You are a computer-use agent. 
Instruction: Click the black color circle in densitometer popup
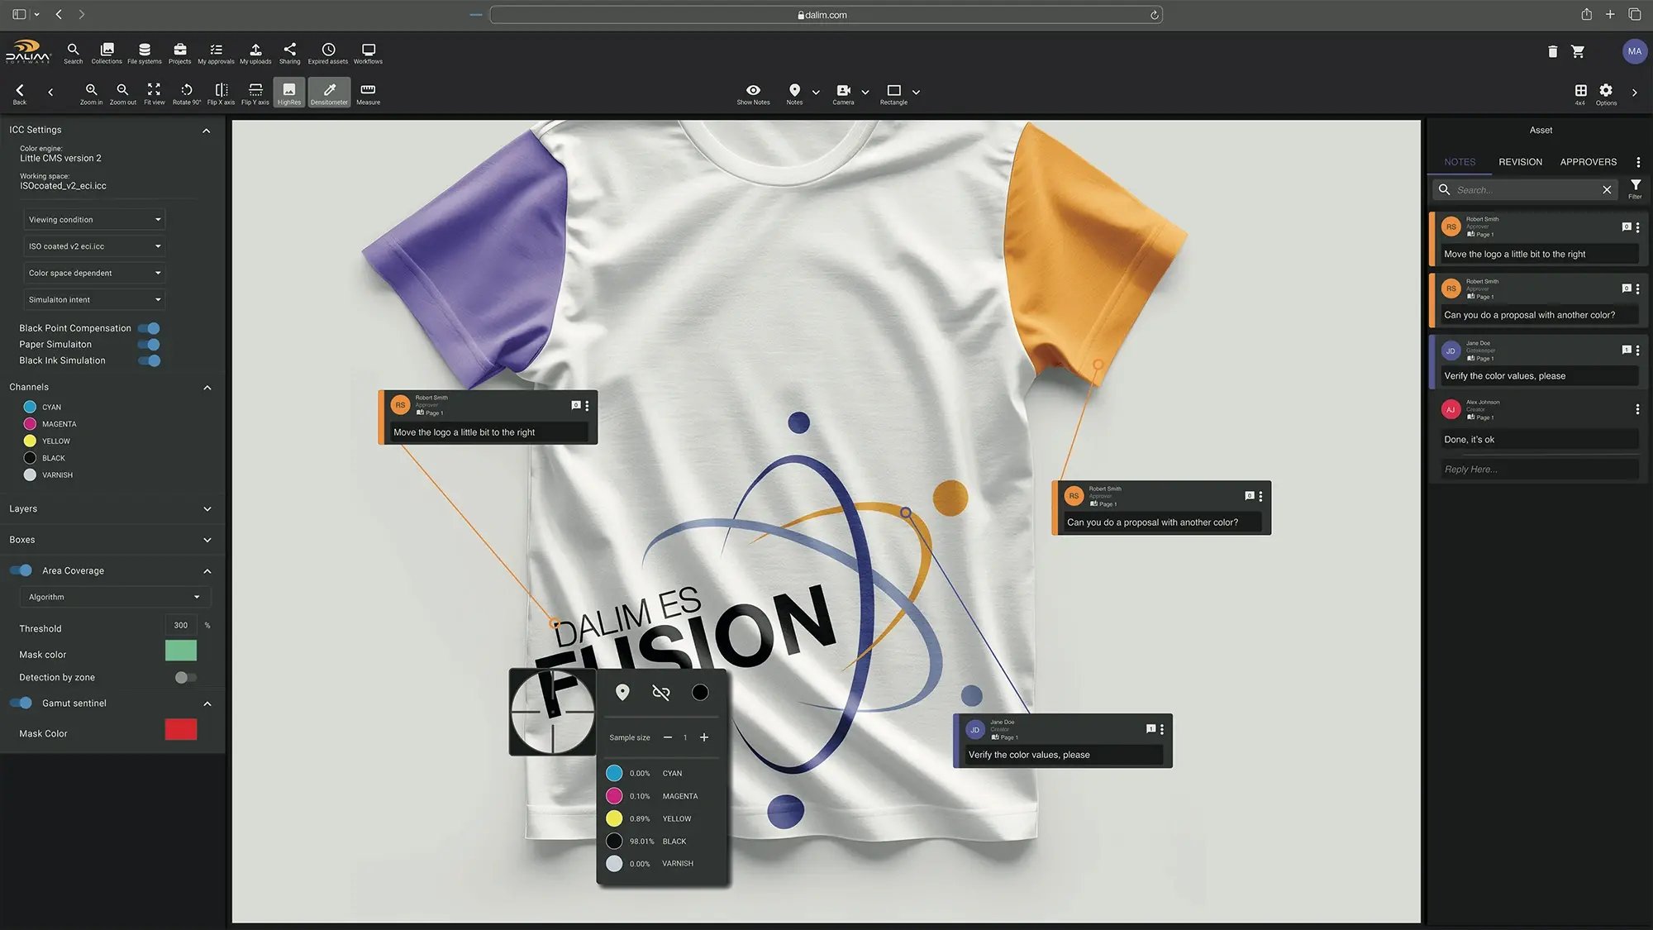[x=700, y=692]
